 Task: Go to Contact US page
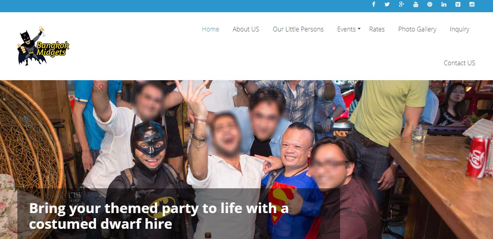point(460,63)
